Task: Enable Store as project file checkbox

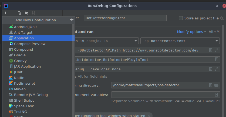Action: point(181,18)
